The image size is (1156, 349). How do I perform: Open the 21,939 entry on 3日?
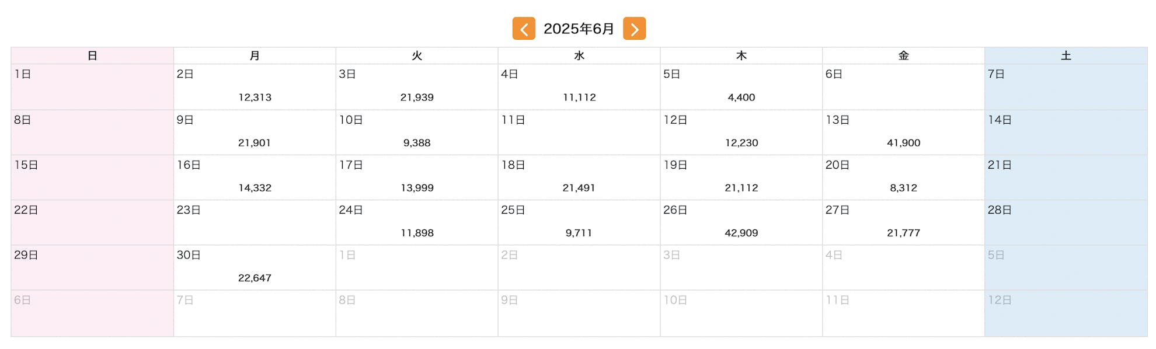[417, 97]
